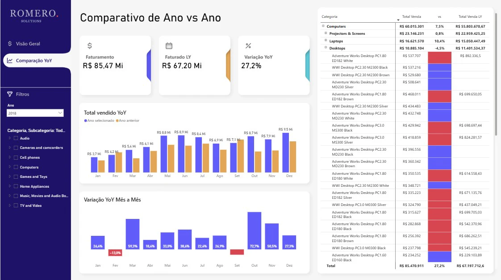501x280 pixels.
Task: Click the WWI Desktop PC2.30 M2300 Black row
Action: pyautogui.click(x=405, y=68)
